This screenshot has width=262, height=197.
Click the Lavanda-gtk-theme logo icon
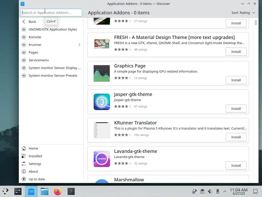102,159
